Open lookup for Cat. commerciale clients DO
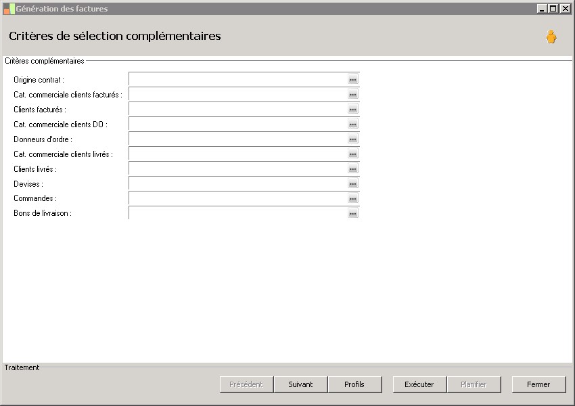 pyautogui.click(x=352, y=125)
